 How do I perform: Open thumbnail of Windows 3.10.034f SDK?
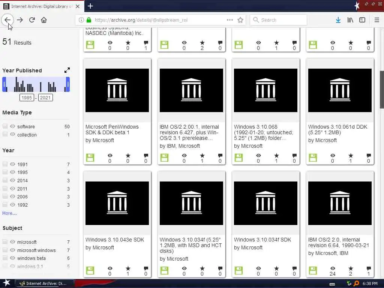(265, 203)
